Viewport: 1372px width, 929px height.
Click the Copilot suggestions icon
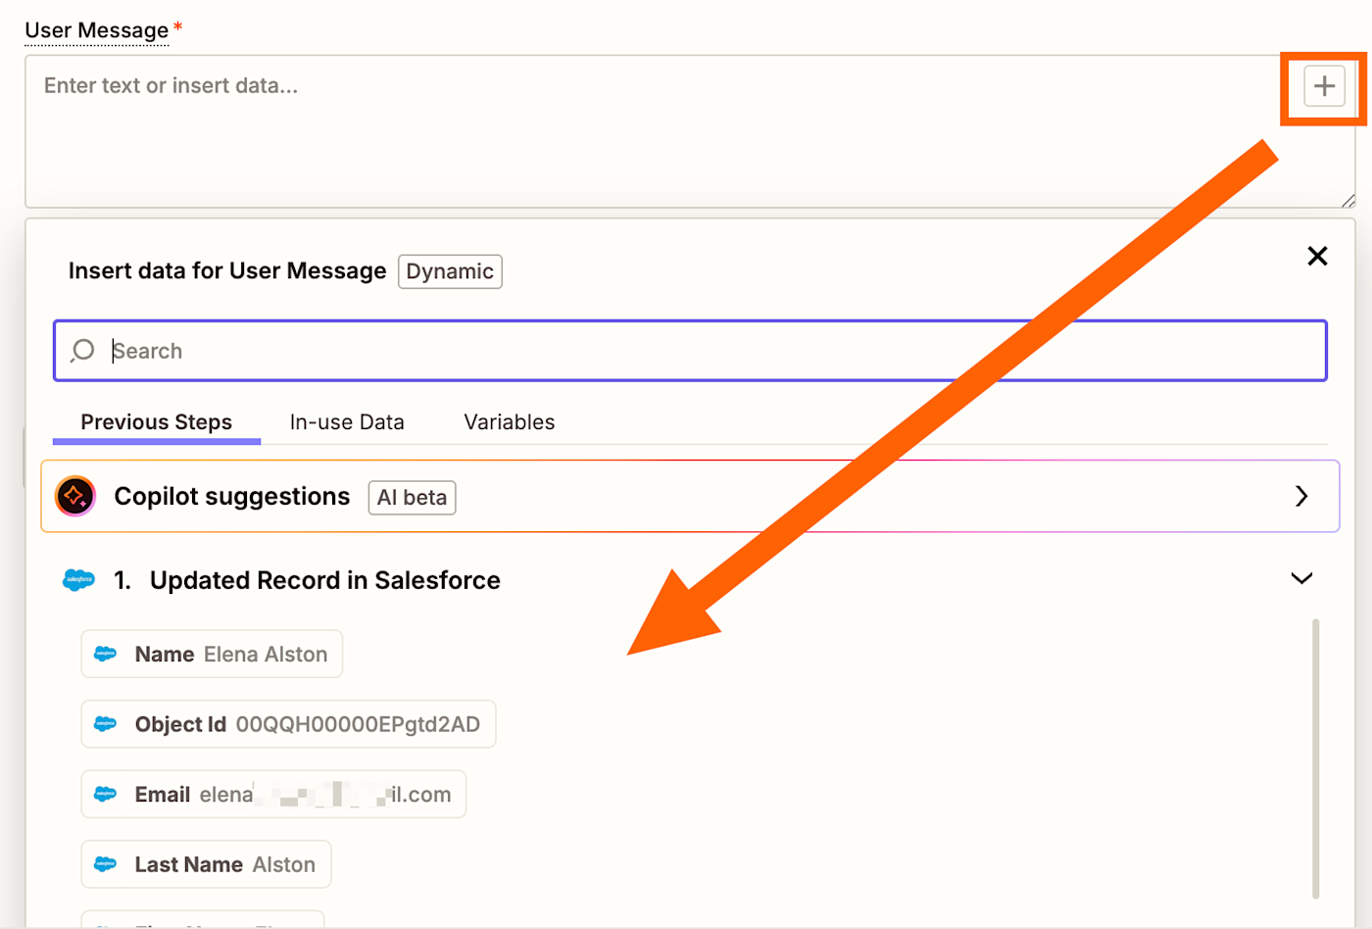coord(75,497)
